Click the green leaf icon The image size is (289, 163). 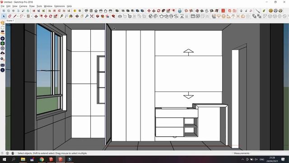(x=264, y=11)
